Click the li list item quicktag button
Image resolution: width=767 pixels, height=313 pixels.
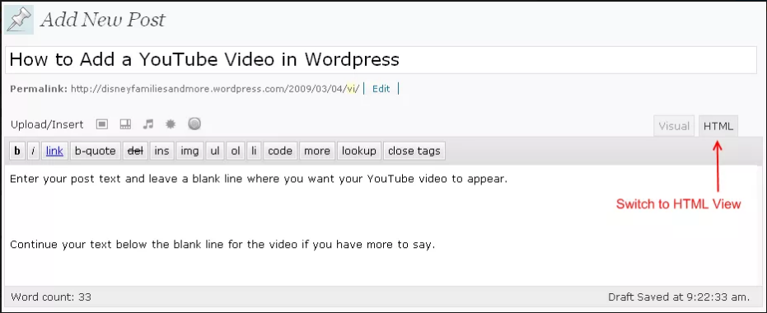(x=254, y=151)
